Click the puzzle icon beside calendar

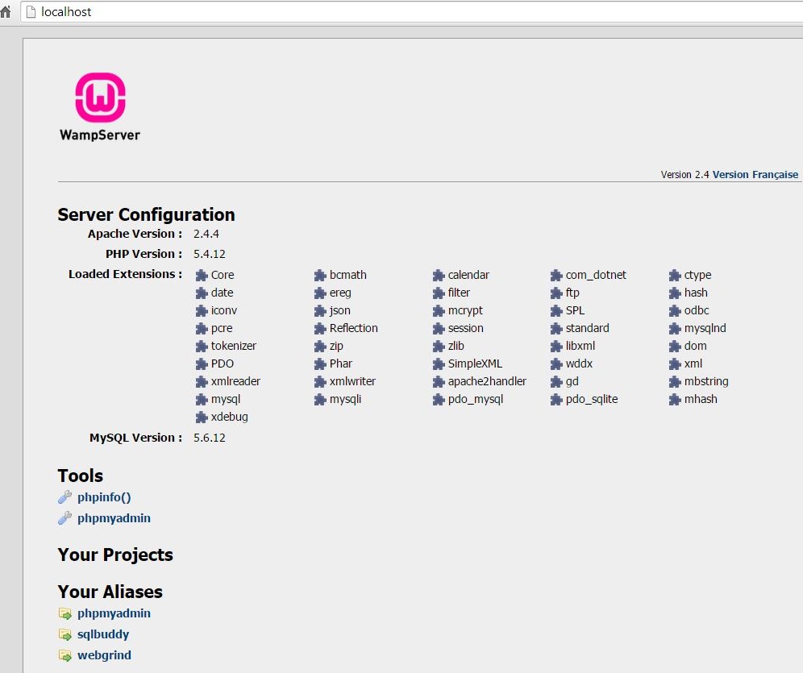439,276
